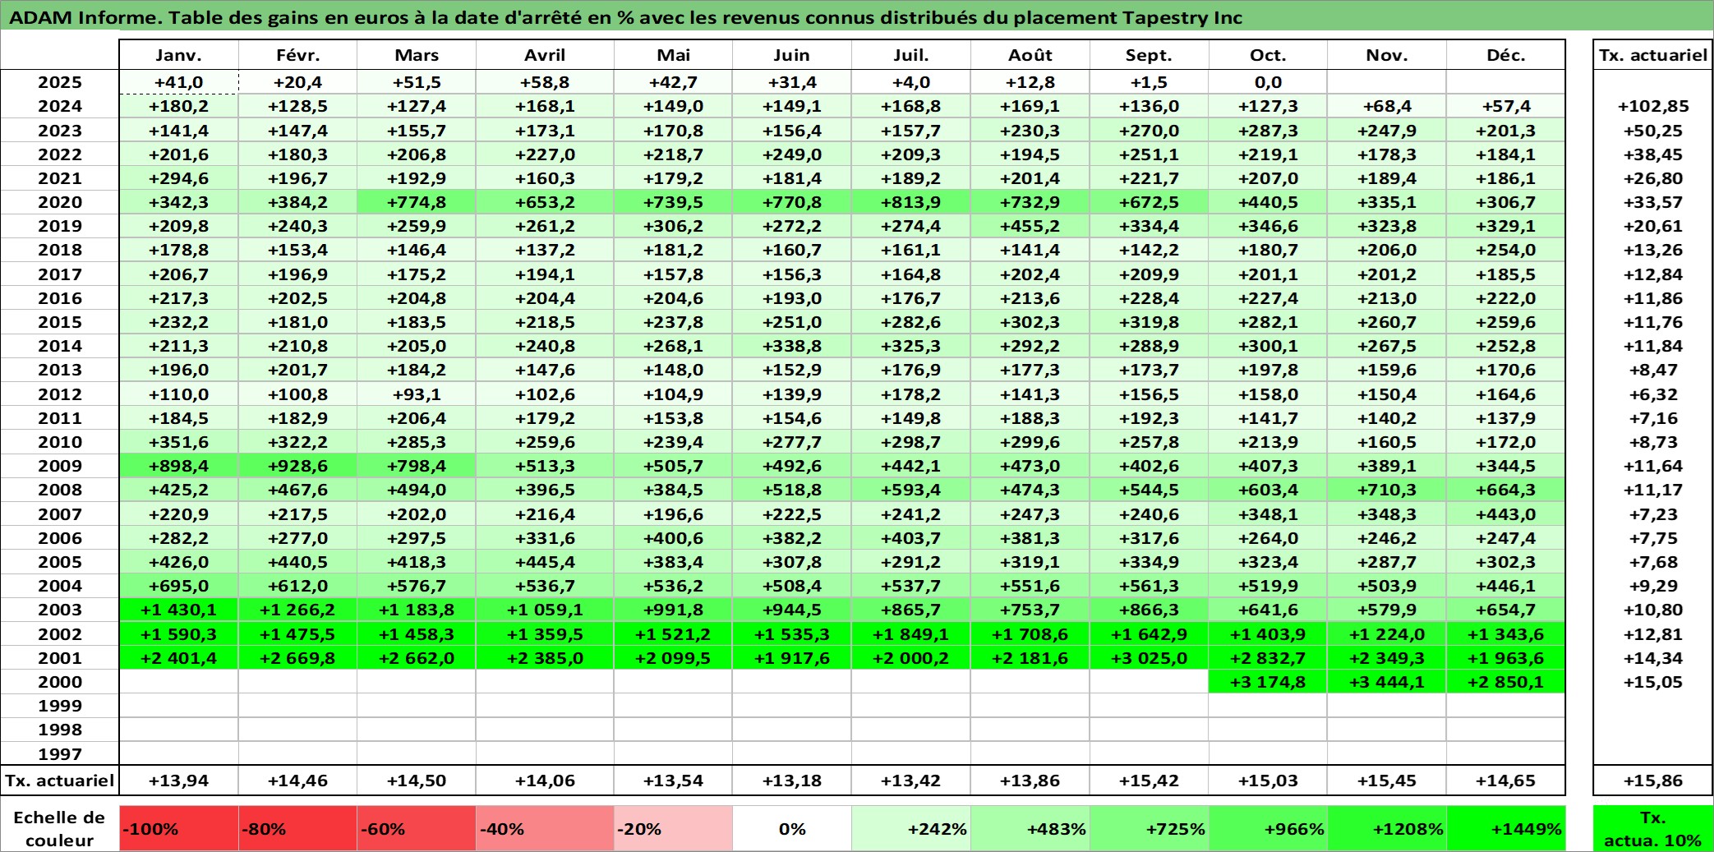Click the -100% red color scale swatch

pyautogui.click(x=179, y=828)
